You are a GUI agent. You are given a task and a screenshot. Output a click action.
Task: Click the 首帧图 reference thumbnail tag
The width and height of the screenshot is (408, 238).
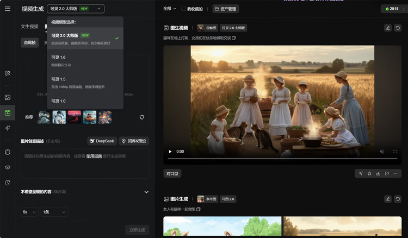coord(207,28)
